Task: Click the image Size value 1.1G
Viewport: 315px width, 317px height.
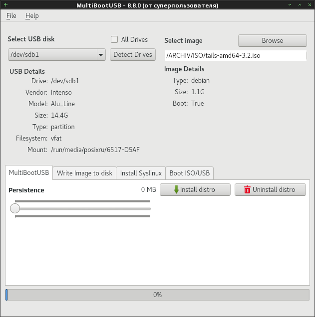Action: pyautogui.click(x=198, y=92)
